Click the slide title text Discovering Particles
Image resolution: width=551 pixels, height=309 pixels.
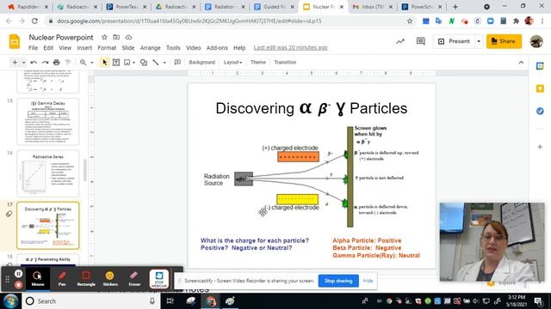click(312, 108)
